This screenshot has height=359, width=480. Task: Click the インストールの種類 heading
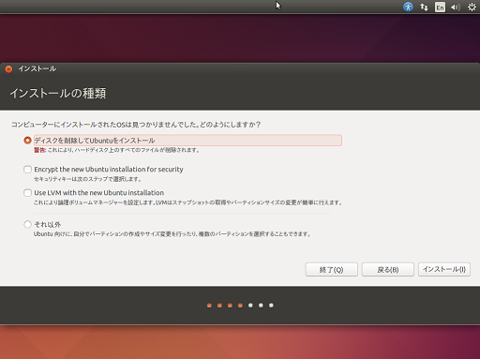58,93
